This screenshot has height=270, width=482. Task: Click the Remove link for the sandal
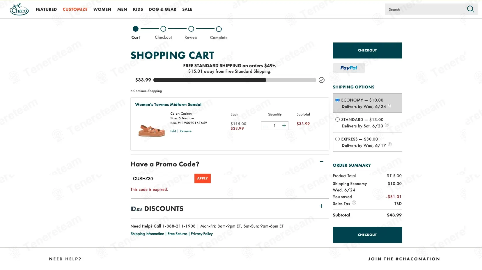click(x=186, y=131)
